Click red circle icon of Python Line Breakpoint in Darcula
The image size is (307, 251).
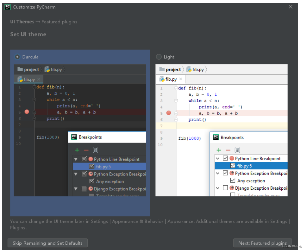coord(91,159)
